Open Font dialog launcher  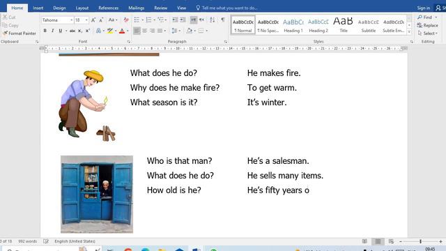click(x=128, y=42)
